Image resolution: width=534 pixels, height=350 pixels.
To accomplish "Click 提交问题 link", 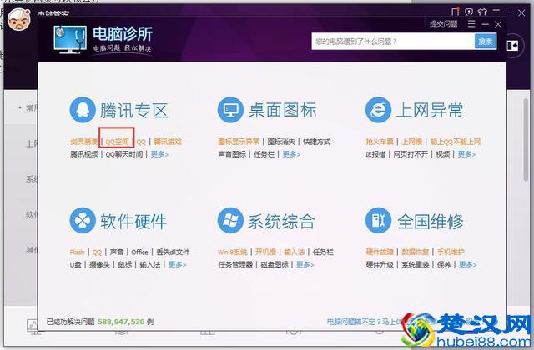I will pos(443,24).
